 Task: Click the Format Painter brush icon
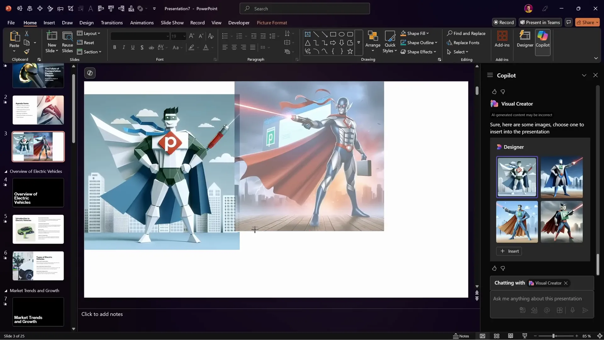[x=27, y=51]
